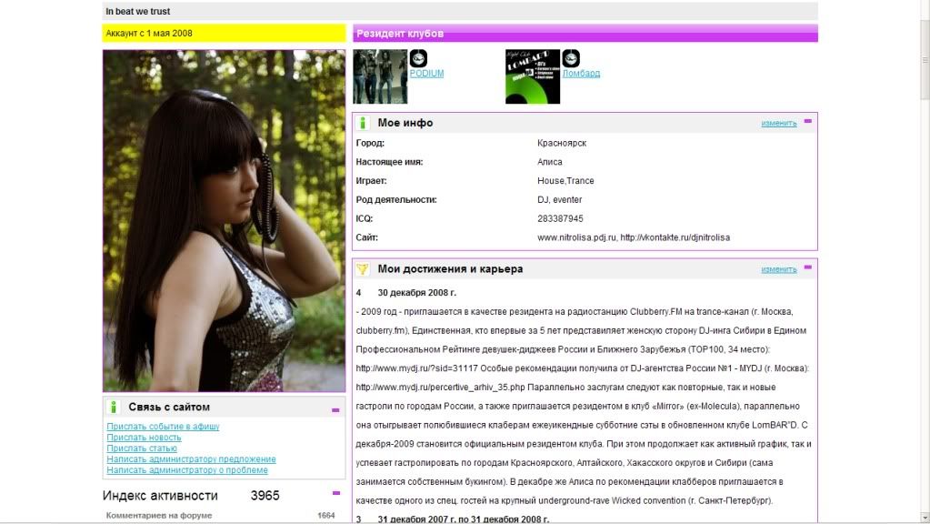Viewport: 930px width, 524px height.
Task: Open the Ломбард club link
Action: pos(583,72)
